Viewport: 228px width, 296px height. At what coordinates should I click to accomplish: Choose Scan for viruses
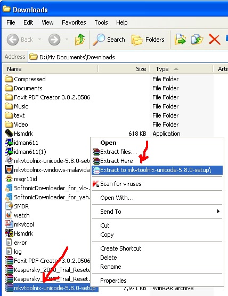[157, 184]
